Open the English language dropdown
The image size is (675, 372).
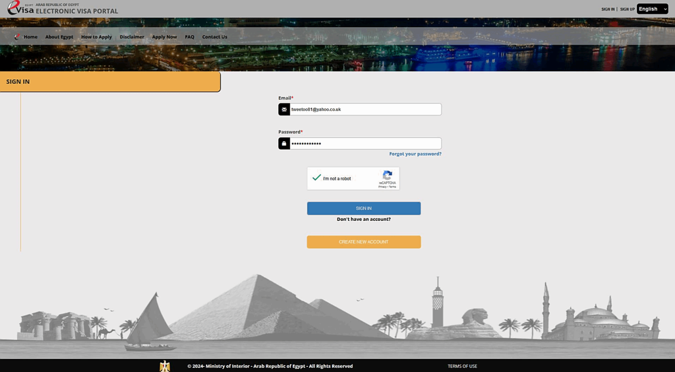tap(652, 9)
